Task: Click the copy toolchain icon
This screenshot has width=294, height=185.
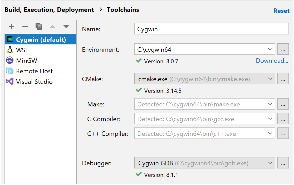Action: [x=39, y=27]
